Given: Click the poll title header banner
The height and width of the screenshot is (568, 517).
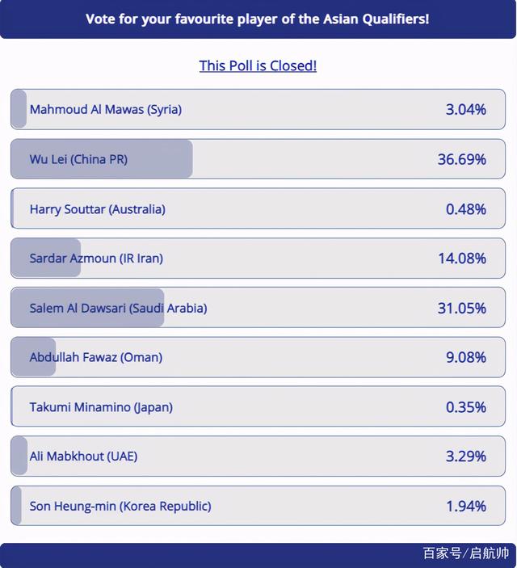Looking at the screenshot, I should [x=258, y=19].
